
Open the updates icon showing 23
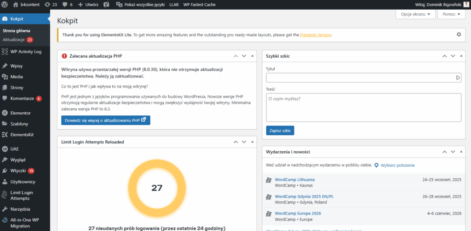click(48, 4)
